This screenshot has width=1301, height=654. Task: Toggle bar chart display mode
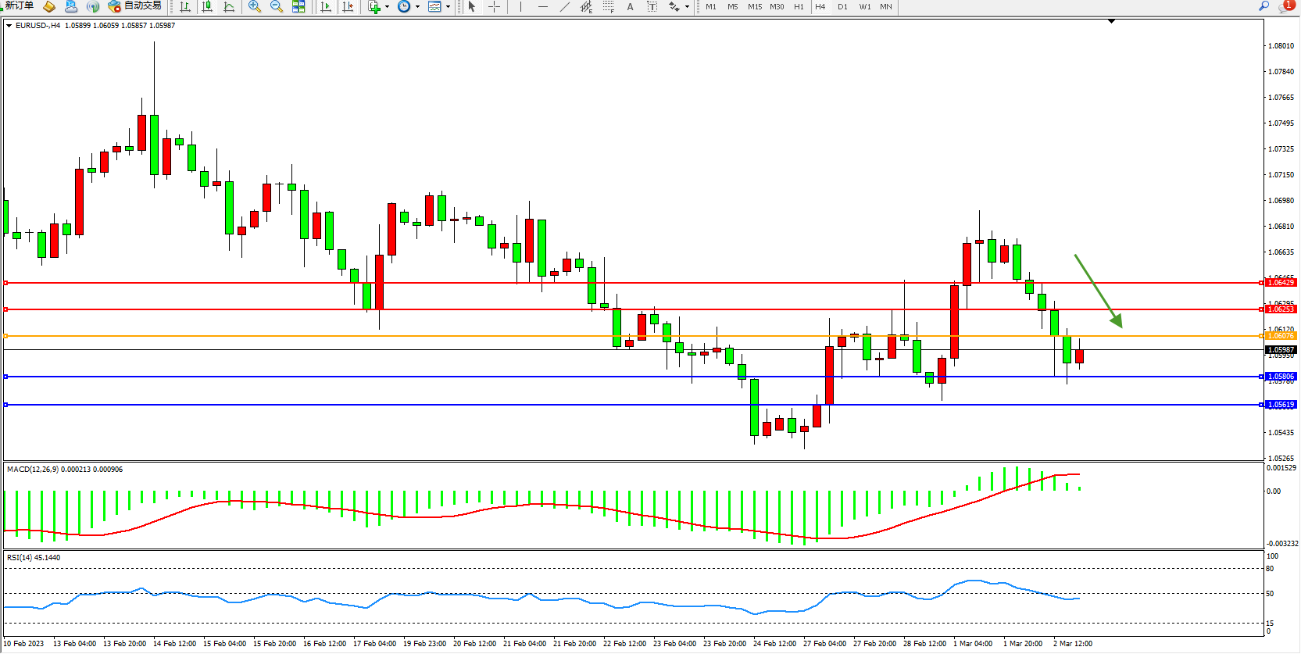coord(185,6)
